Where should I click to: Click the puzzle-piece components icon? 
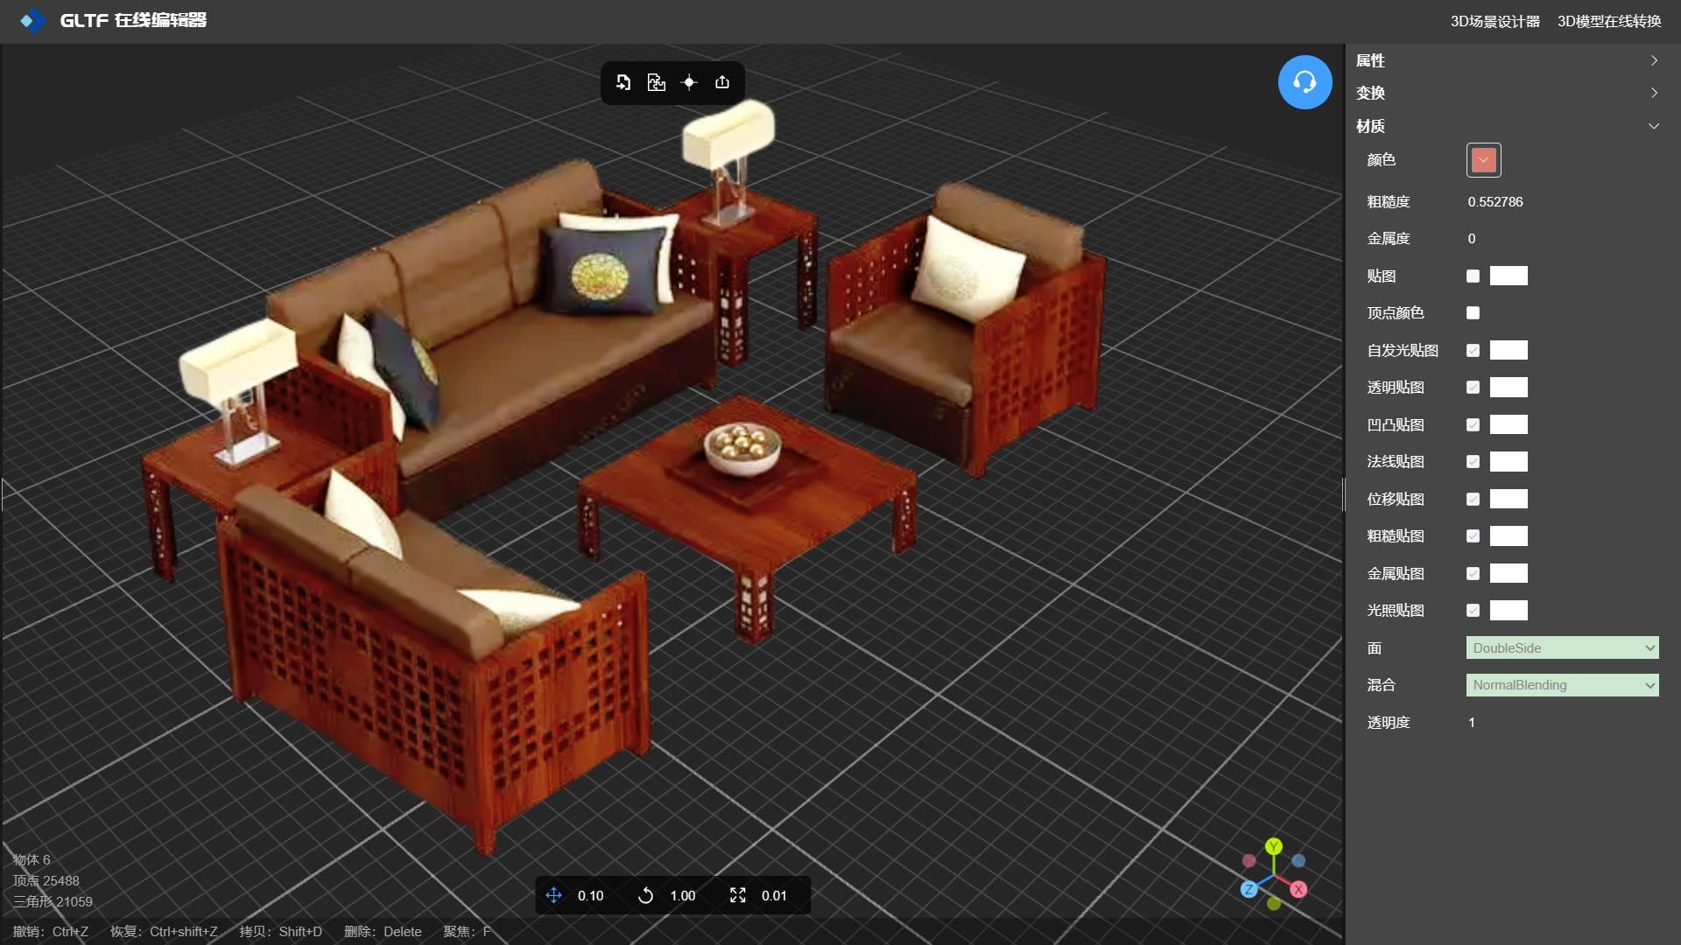(x=656, y=82)
